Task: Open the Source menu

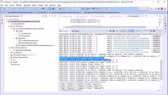Action: (x=12, y=5)
